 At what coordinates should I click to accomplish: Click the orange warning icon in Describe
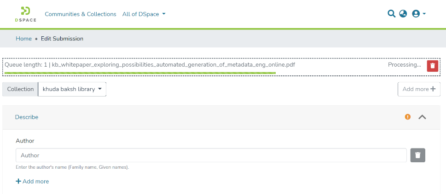coord(407,117)
